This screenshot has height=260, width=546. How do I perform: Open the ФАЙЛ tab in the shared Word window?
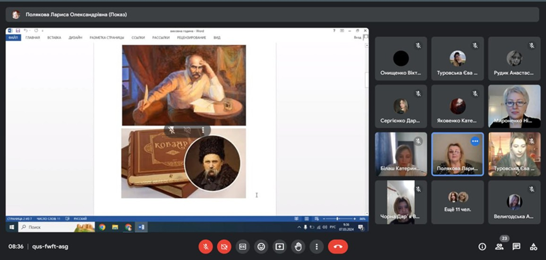tap(13, 38)
